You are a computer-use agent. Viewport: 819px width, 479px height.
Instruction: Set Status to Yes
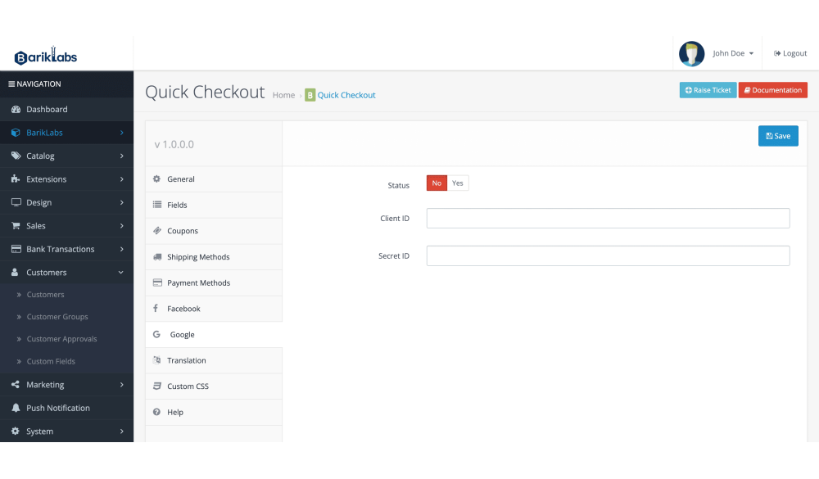(x=458, y=183)
